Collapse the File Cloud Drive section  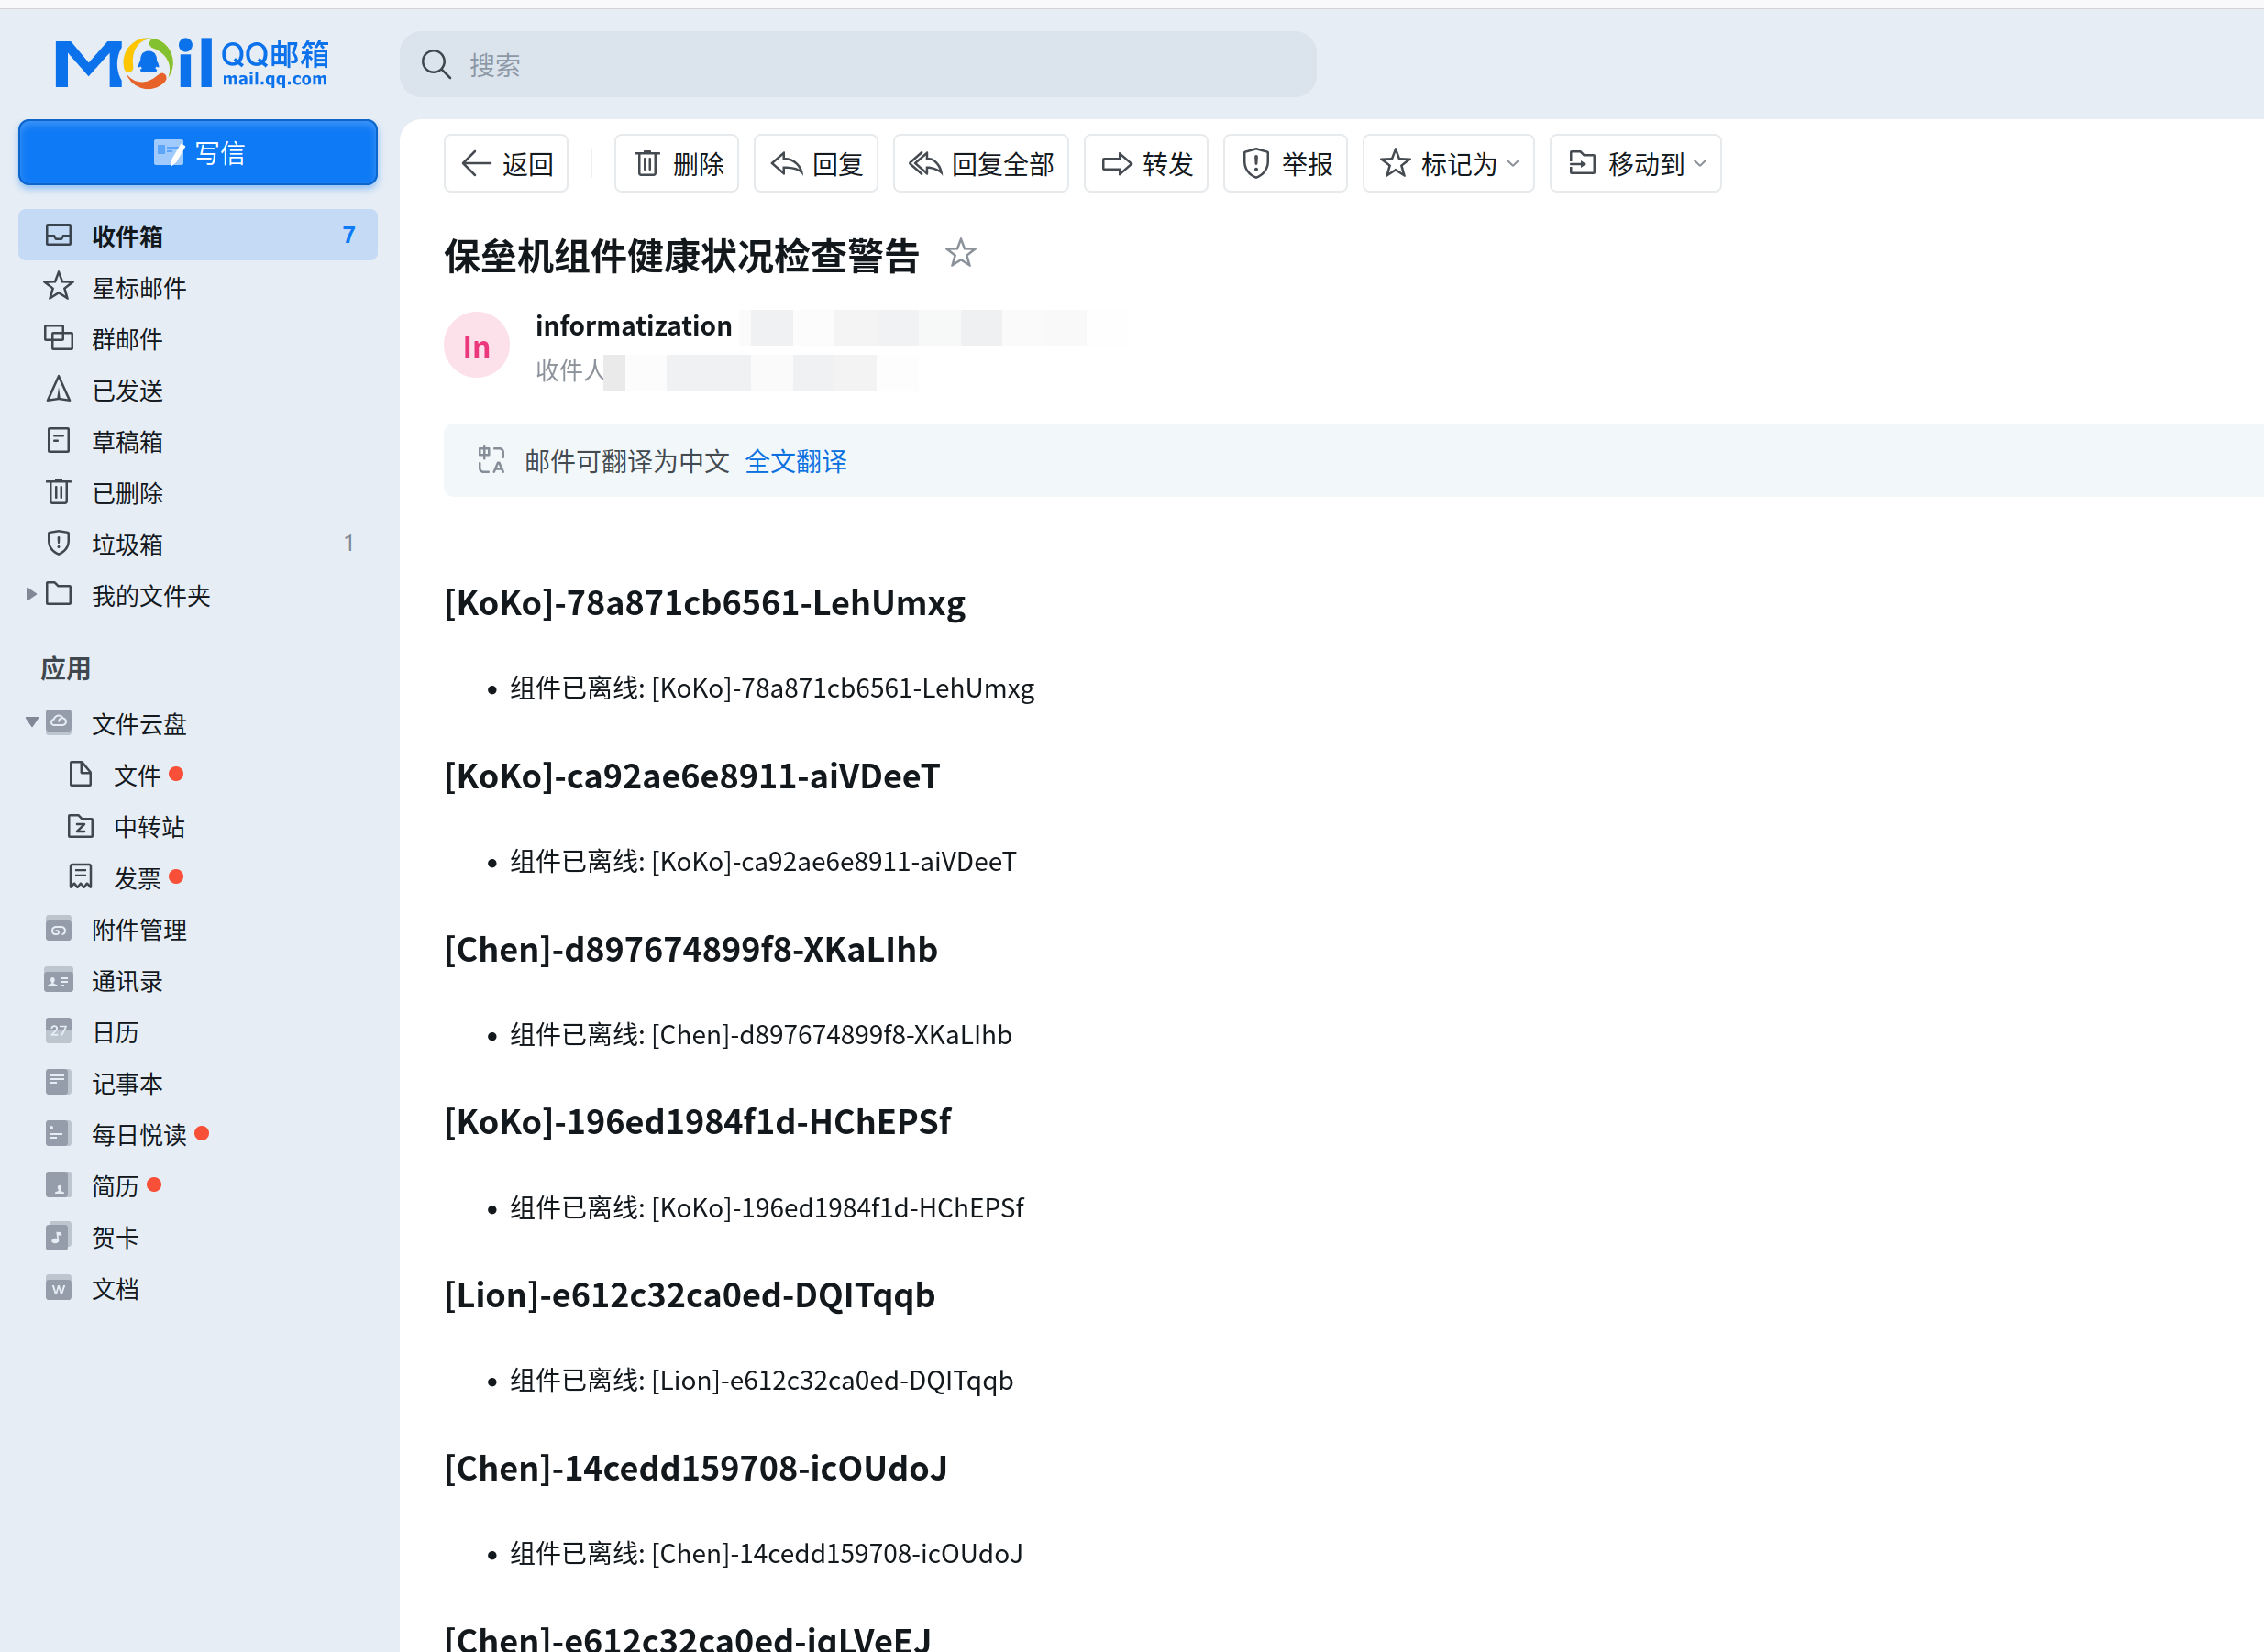coord(31,722)
